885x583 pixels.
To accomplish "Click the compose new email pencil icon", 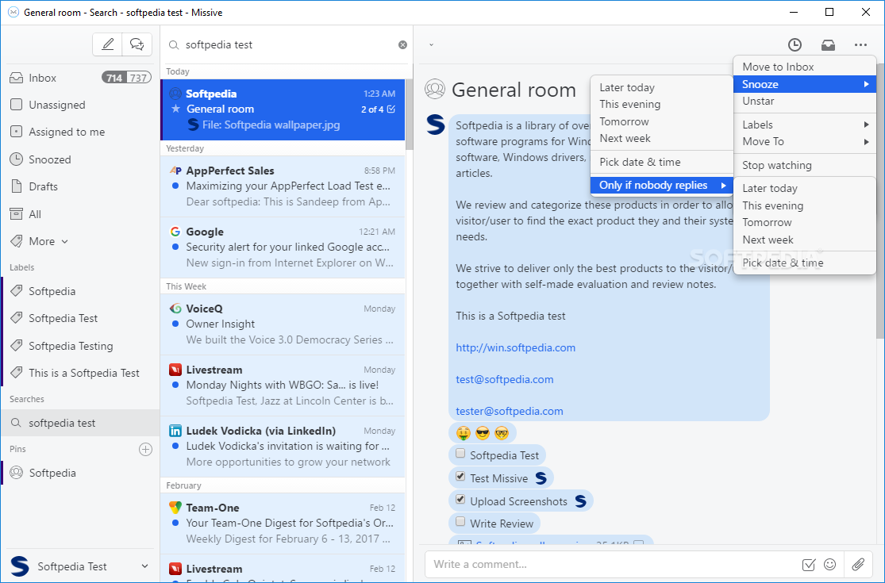I will point(107,44).
